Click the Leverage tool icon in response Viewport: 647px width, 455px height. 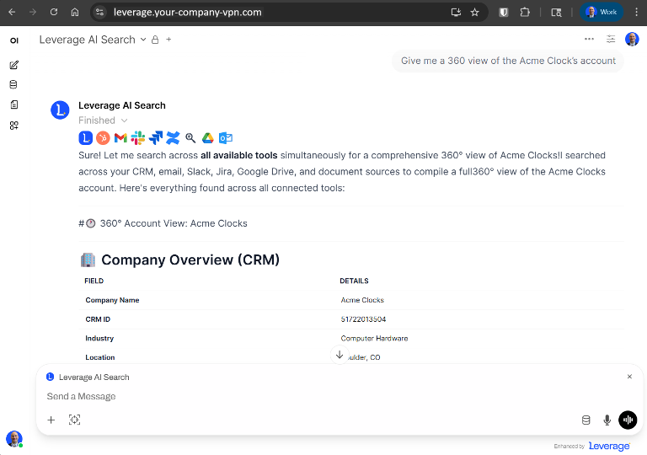click(x=85, y=138)
